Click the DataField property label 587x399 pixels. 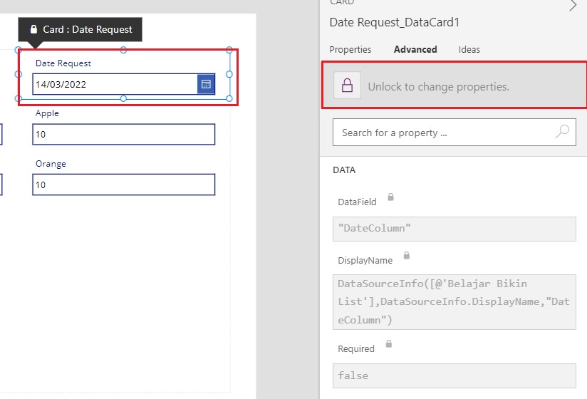click(x=357, y=202)
